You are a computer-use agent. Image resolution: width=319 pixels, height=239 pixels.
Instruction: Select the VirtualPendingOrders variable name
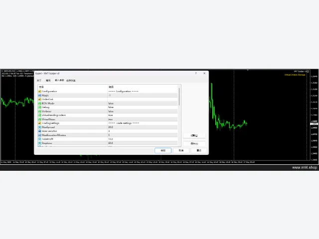coord(54,115)
